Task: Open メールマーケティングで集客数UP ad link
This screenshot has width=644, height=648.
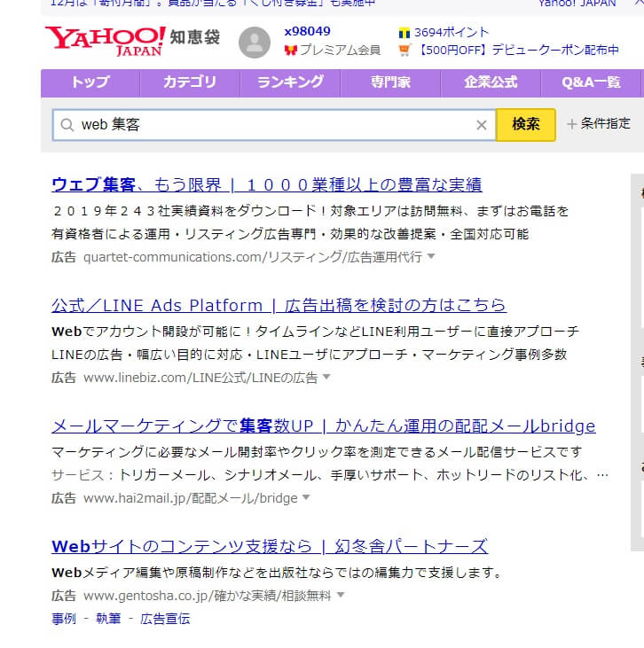Action: coord(324,425)
